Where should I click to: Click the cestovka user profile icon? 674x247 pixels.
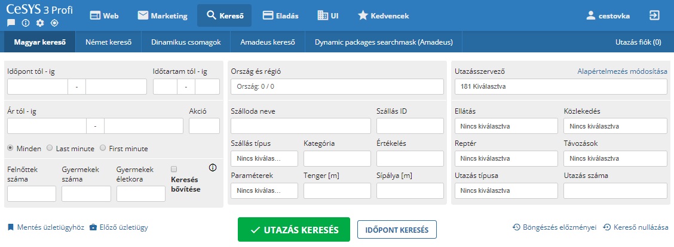click(592, 16)
